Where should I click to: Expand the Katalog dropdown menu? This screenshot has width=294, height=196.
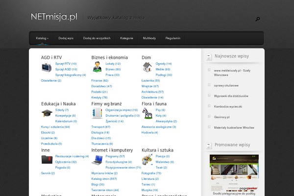click(42, 38)
